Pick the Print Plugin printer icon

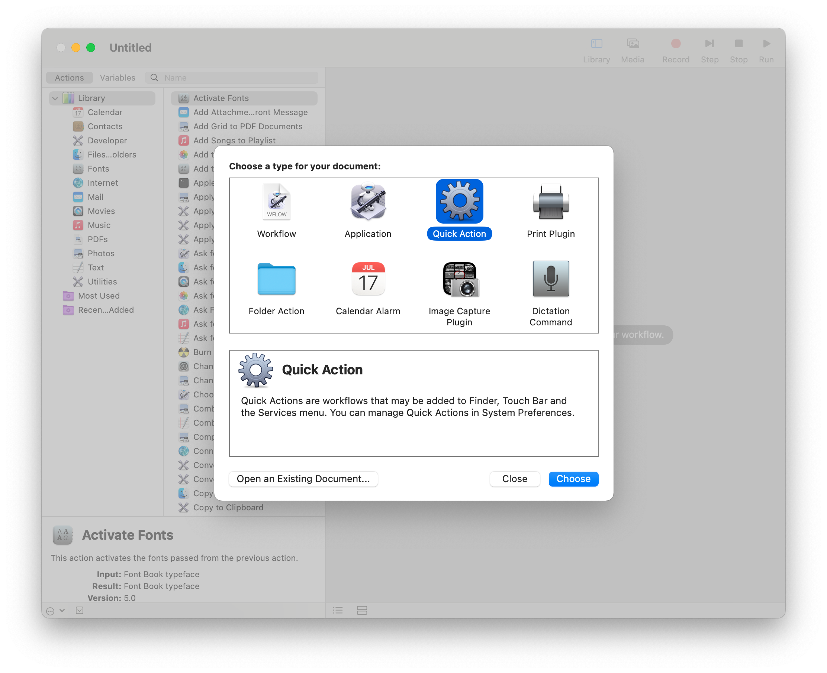(550, 202)
